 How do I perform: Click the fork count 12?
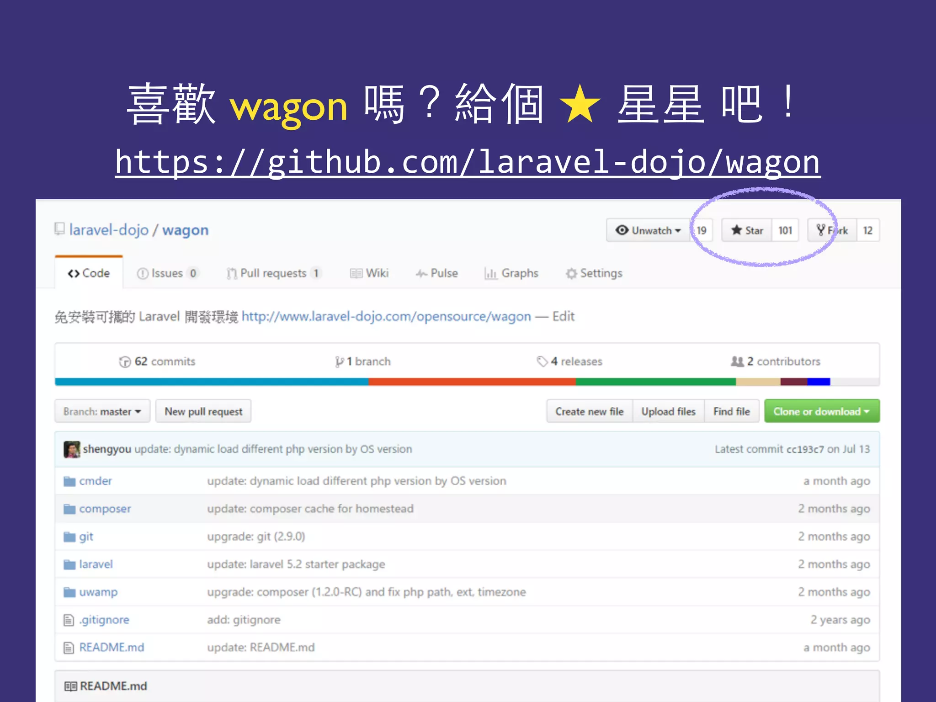click(867, 230)
